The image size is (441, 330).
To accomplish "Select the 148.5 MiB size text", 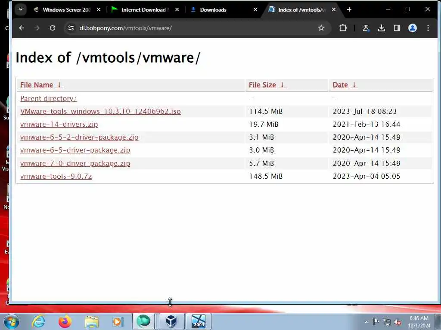I will [266, 176].
